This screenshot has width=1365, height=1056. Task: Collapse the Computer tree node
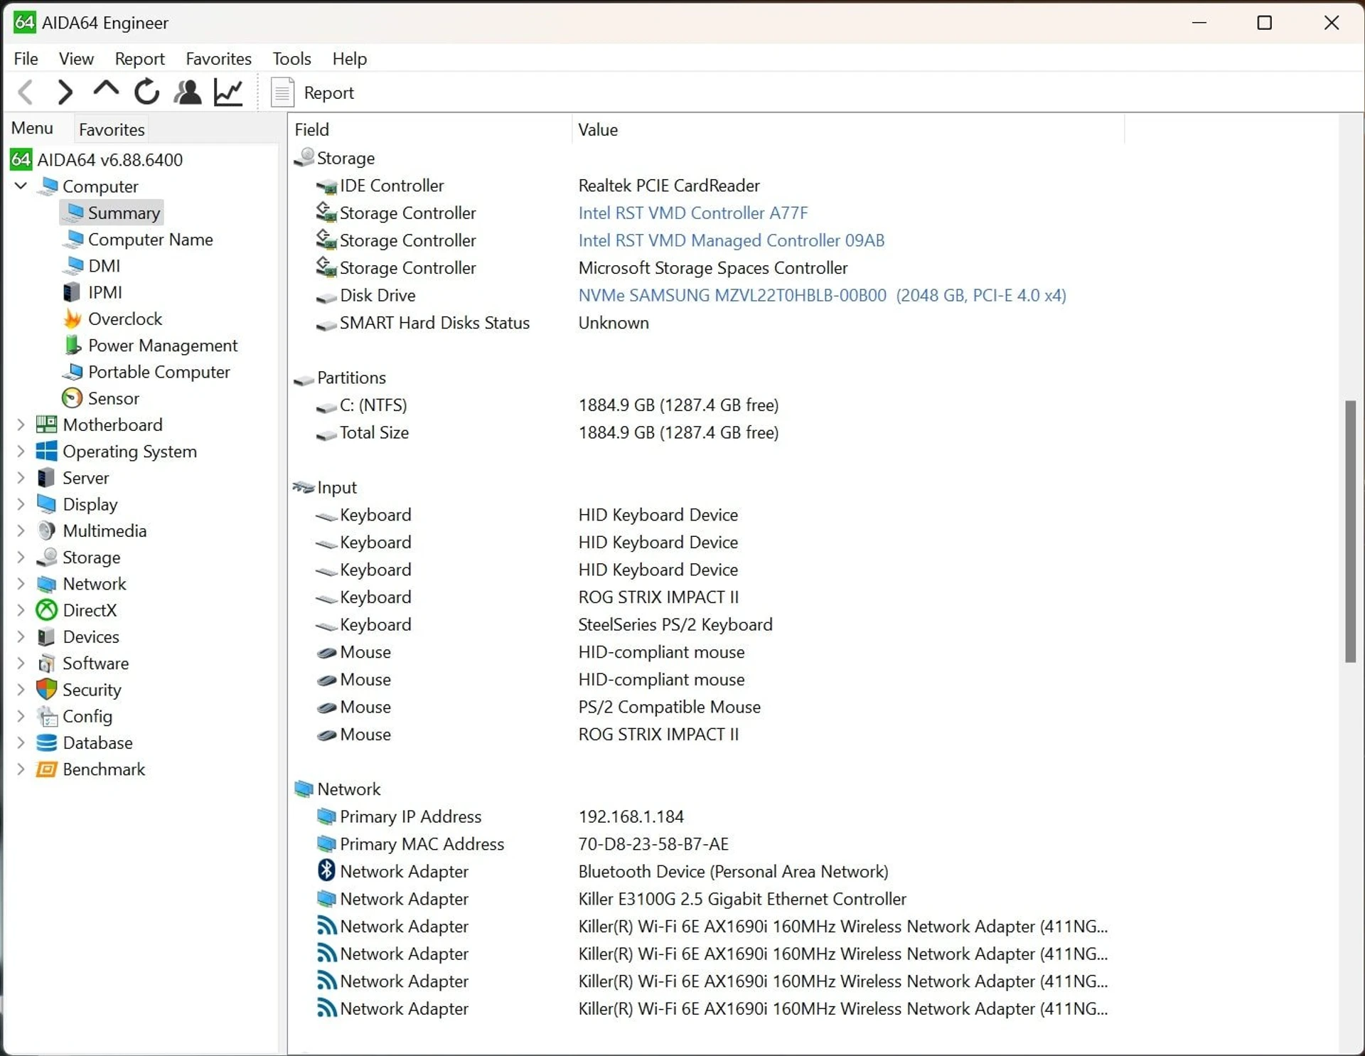[x=21, y=186]
